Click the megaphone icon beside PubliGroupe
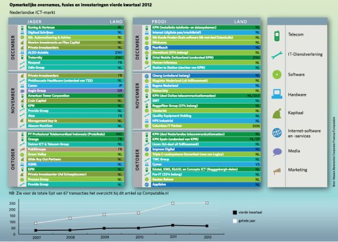The width and height of the screenshot is (338, 242). [22, 149]
